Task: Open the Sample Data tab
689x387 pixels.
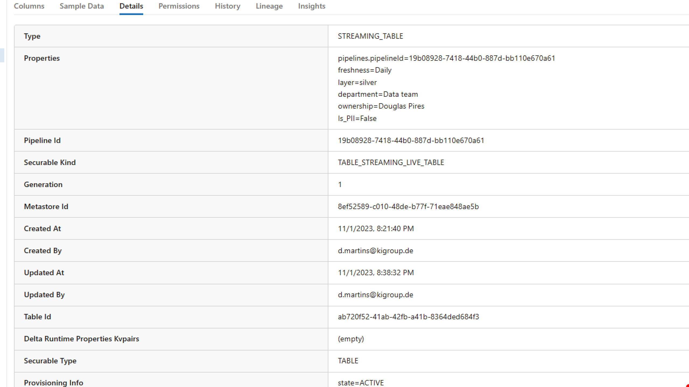Action: click(82, 6)
